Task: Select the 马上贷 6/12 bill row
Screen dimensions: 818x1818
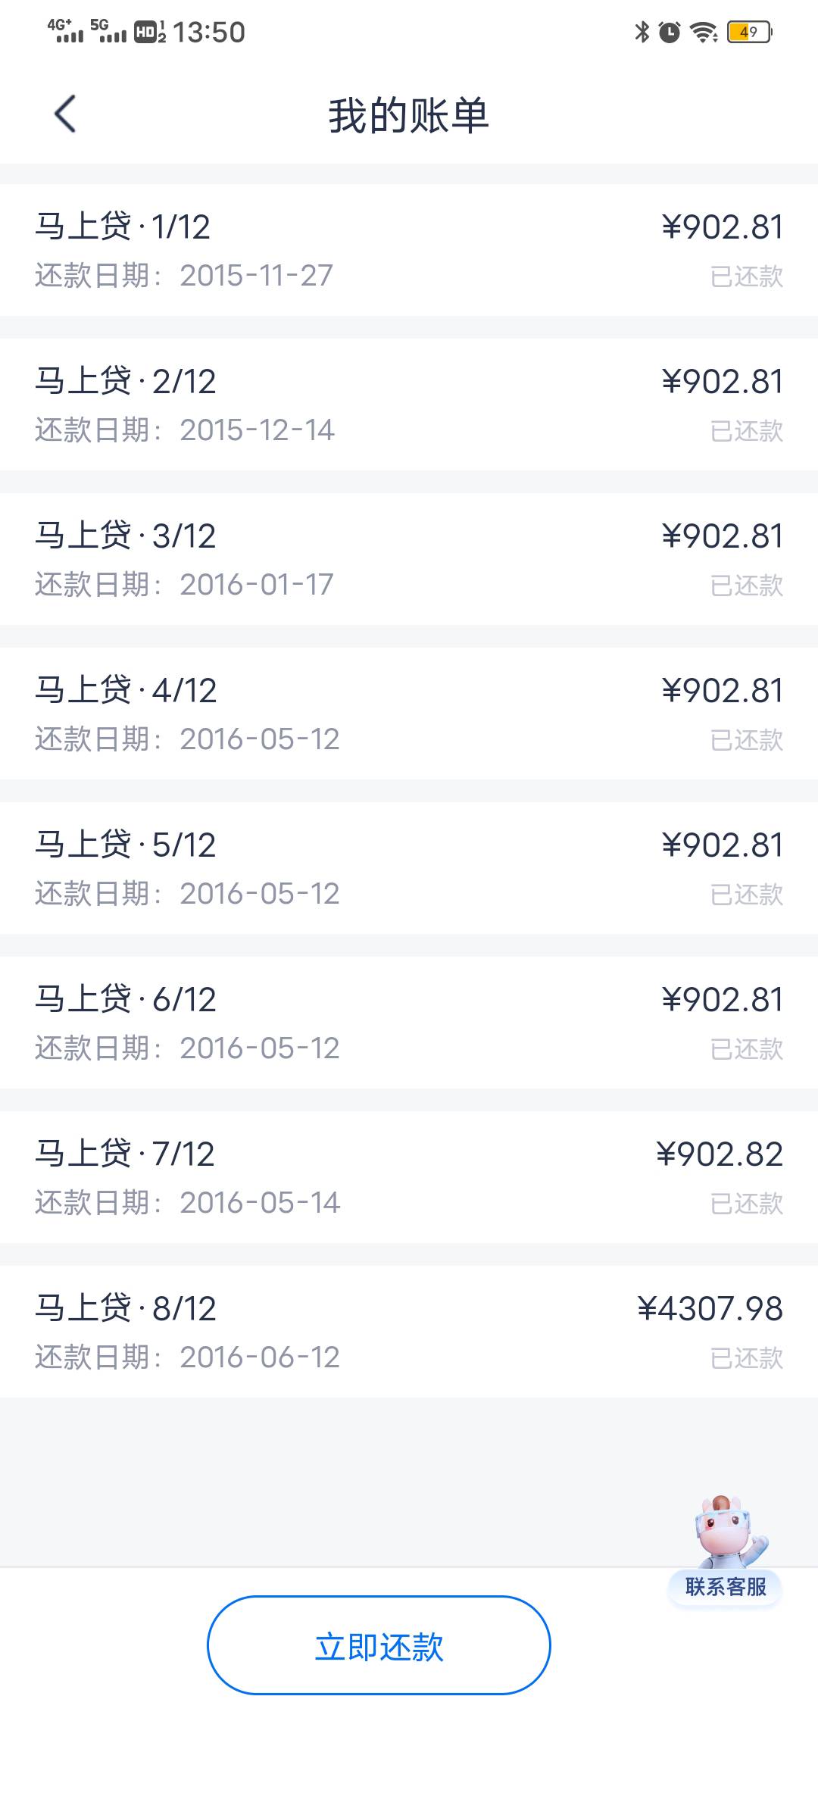Action: point(409,1023)
